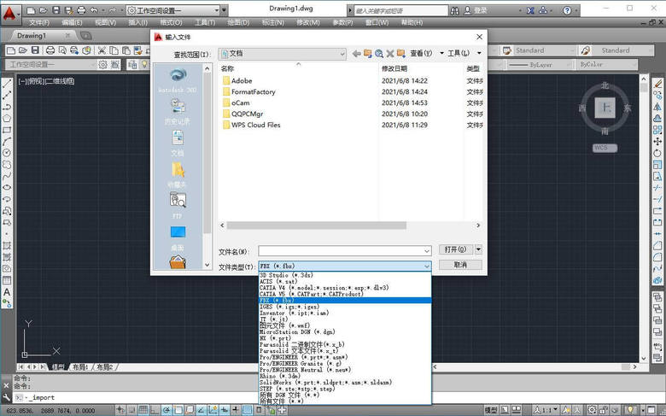Click the file name (文件名) input field
The image size is (666, 416).
tap(344, 251)
